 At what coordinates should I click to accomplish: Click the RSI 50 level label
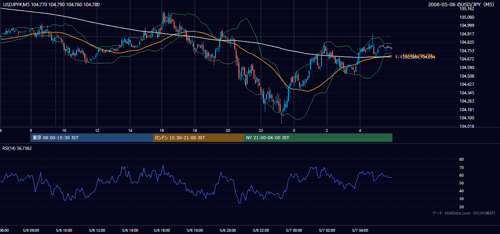[x=461, y=183]
